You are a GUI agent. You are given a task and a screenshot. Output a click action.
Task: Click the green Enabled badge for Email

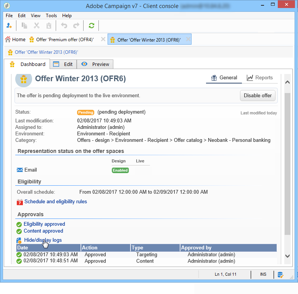(x=120, y=170)
